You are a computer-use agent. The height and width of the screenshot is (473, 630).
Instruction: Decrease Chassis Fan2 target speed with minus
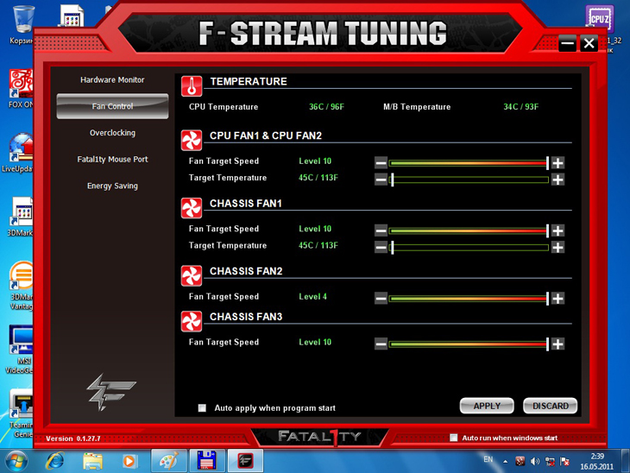[381, 298]
